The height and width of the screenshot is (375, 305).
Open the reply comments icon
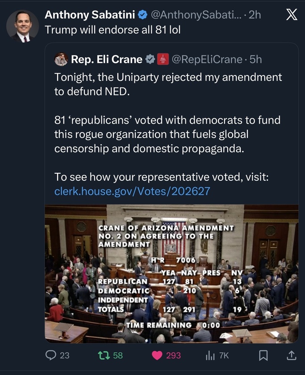(x=51, y=355)
